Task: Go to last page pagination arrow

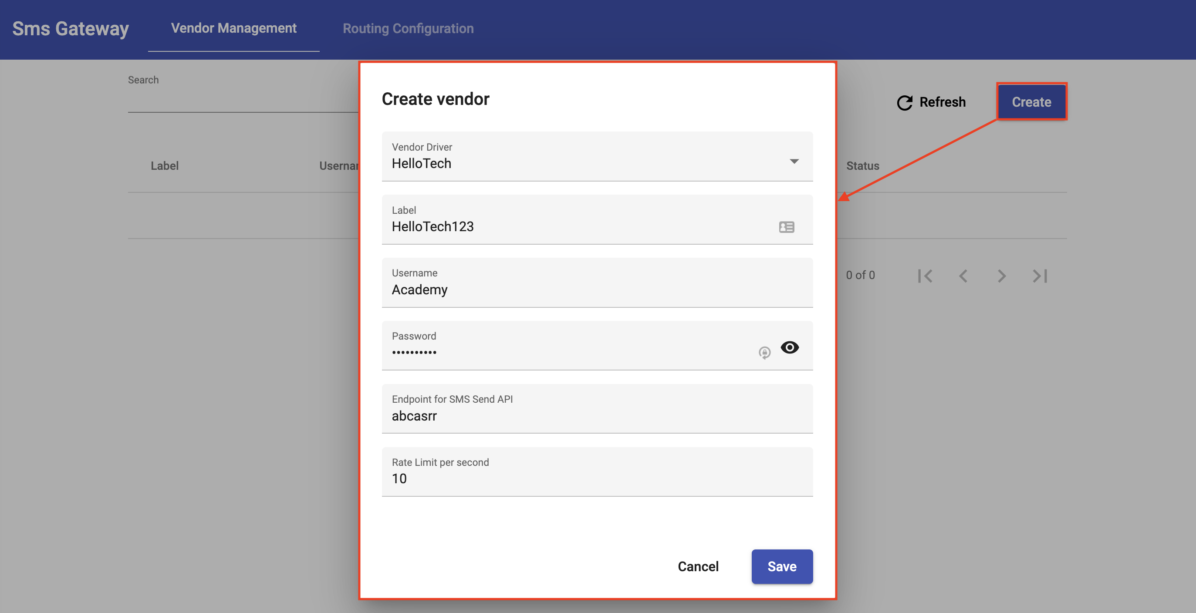Action: (x=1040, y=276)
